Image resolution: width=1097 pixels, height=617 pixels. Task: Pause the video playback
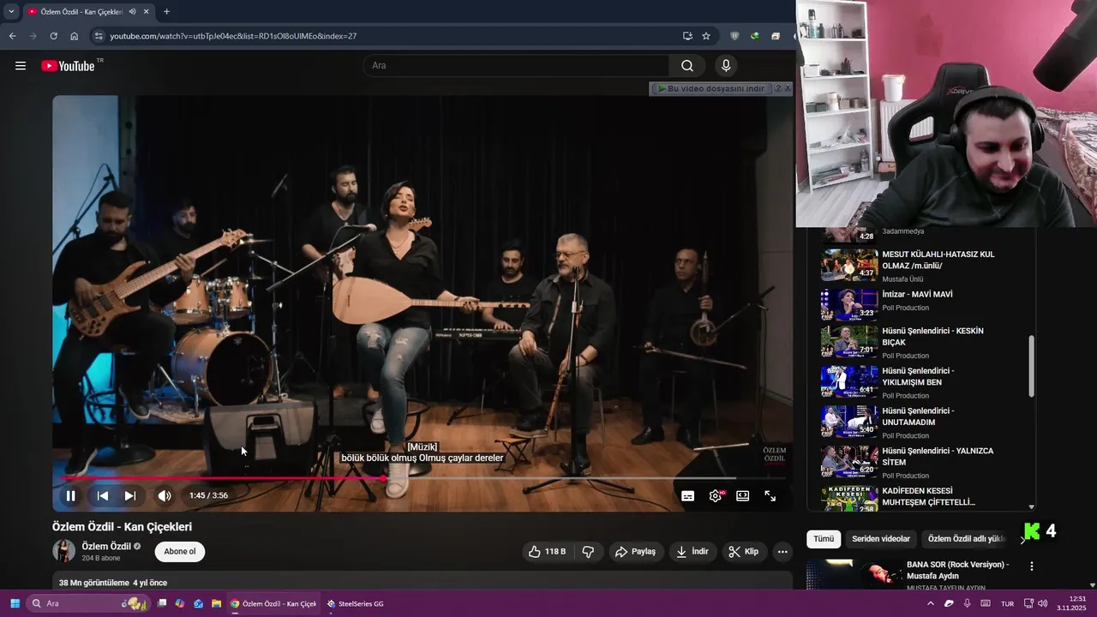pyautogui.click(x=71, y=495)
